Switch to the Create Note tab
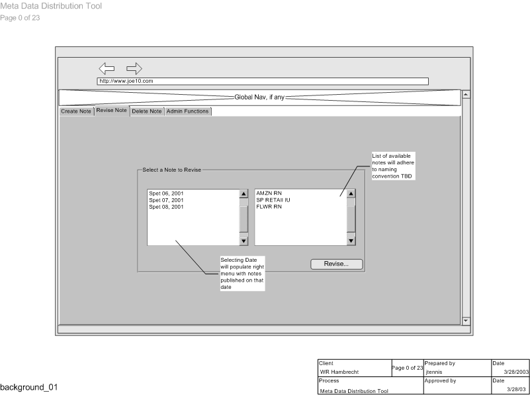530x395 pixels. pos(76,111)
